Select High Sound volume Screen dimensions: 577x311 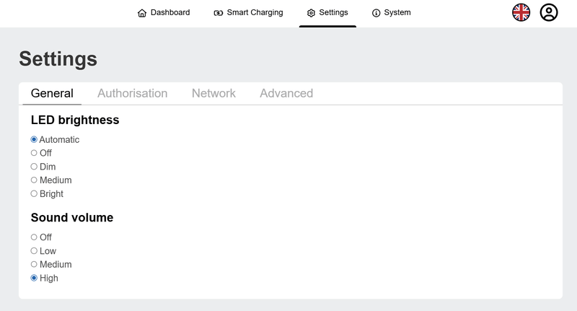pos(34,278)
